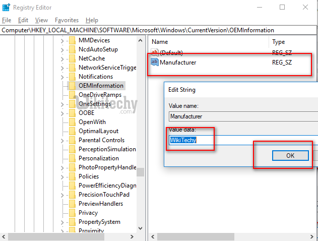Click the Privacy folder icon
The width and height of the screenshot is (318, 241).
[x=72, y=213]
